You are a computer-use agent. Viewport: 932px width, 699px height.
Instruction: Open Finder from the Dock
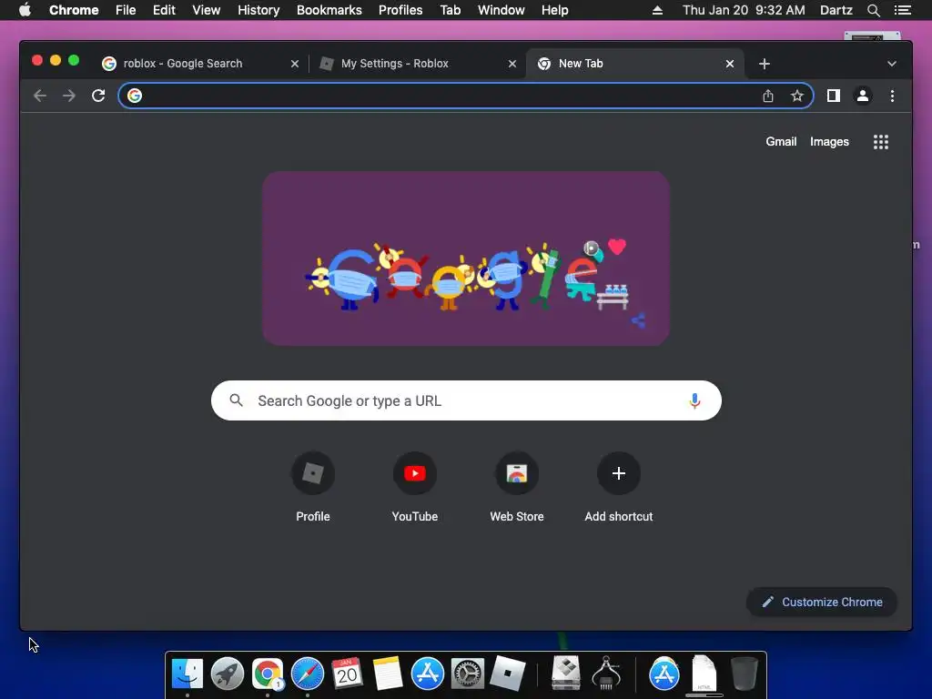pos(187,674)
